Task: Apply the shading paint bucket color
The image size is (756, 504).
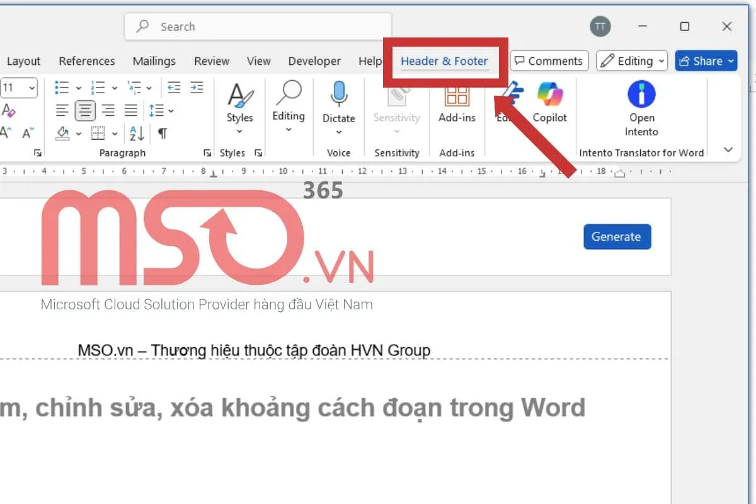Action: point(62,134)
